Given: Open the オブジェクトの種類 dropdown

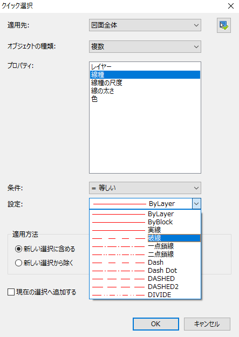Looking at the screenshot, I should (x=145, y=46).
